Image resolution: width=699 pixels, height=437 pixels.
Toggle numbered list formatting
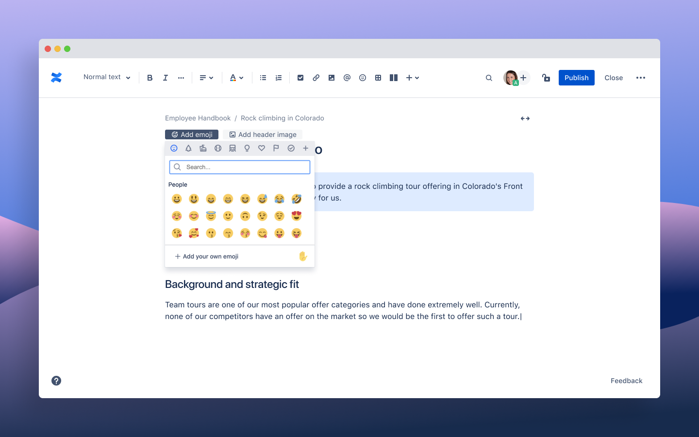click(279, 78)
